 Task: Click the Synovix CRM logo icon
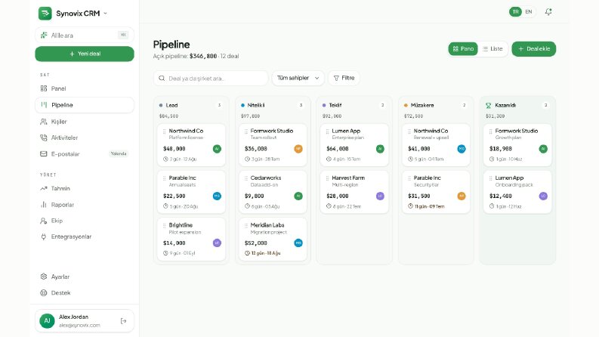tap(45, 14)
